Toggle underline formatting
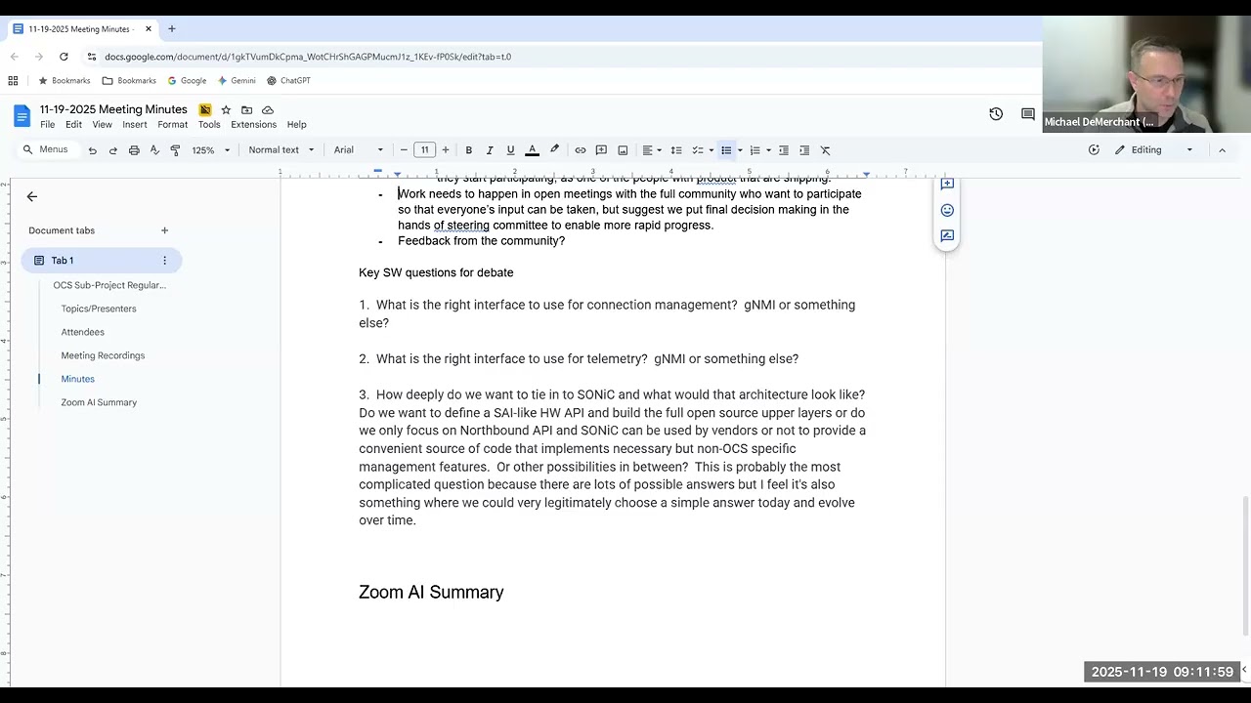 510,150
